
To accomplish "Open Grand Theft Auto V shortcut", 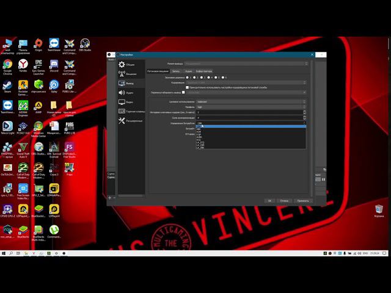I will click(x=23, y=150).
